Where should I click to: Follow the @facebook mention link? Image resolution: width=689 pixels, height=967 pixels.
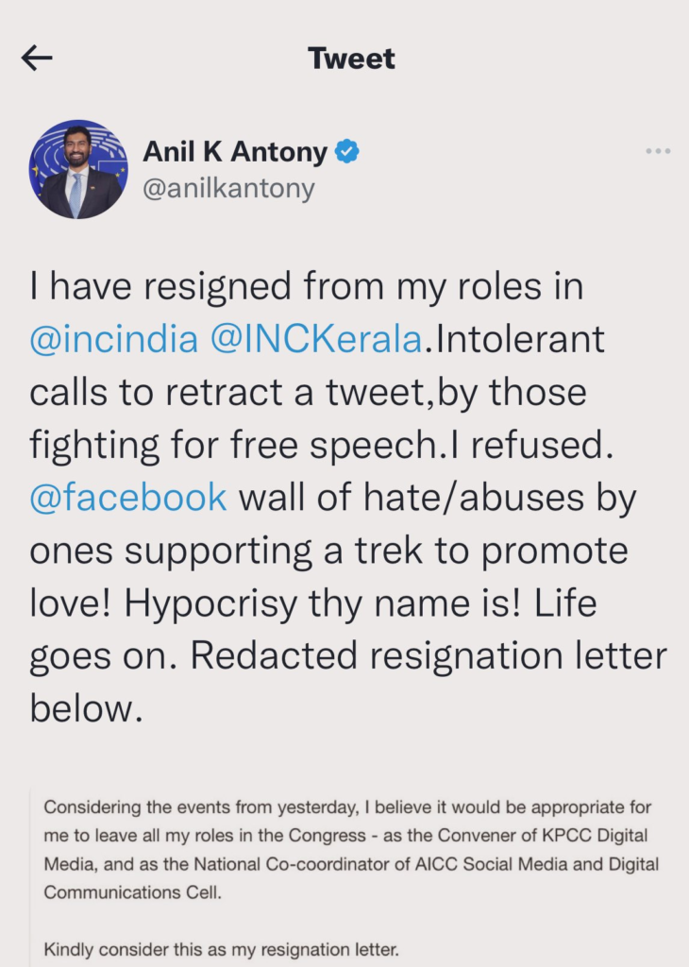128,496
